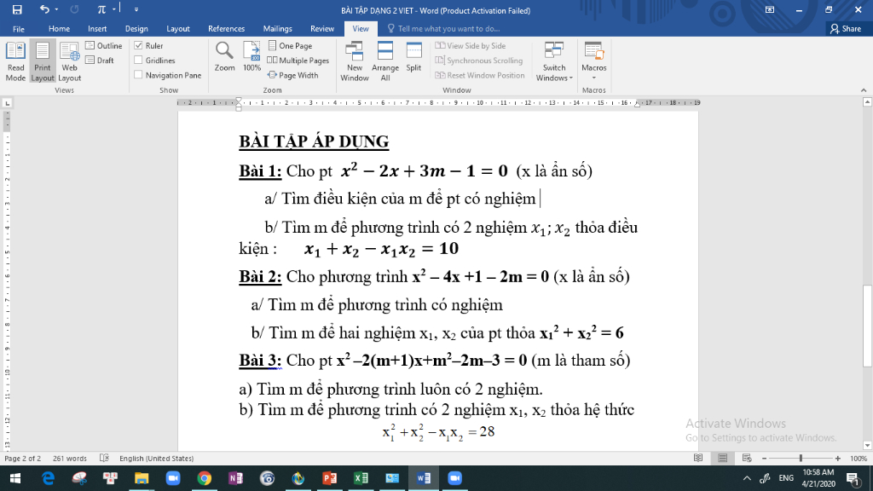873x491 pixels.
Task: Adjust the zoom slider in status bar
Action: coord(801,458)
